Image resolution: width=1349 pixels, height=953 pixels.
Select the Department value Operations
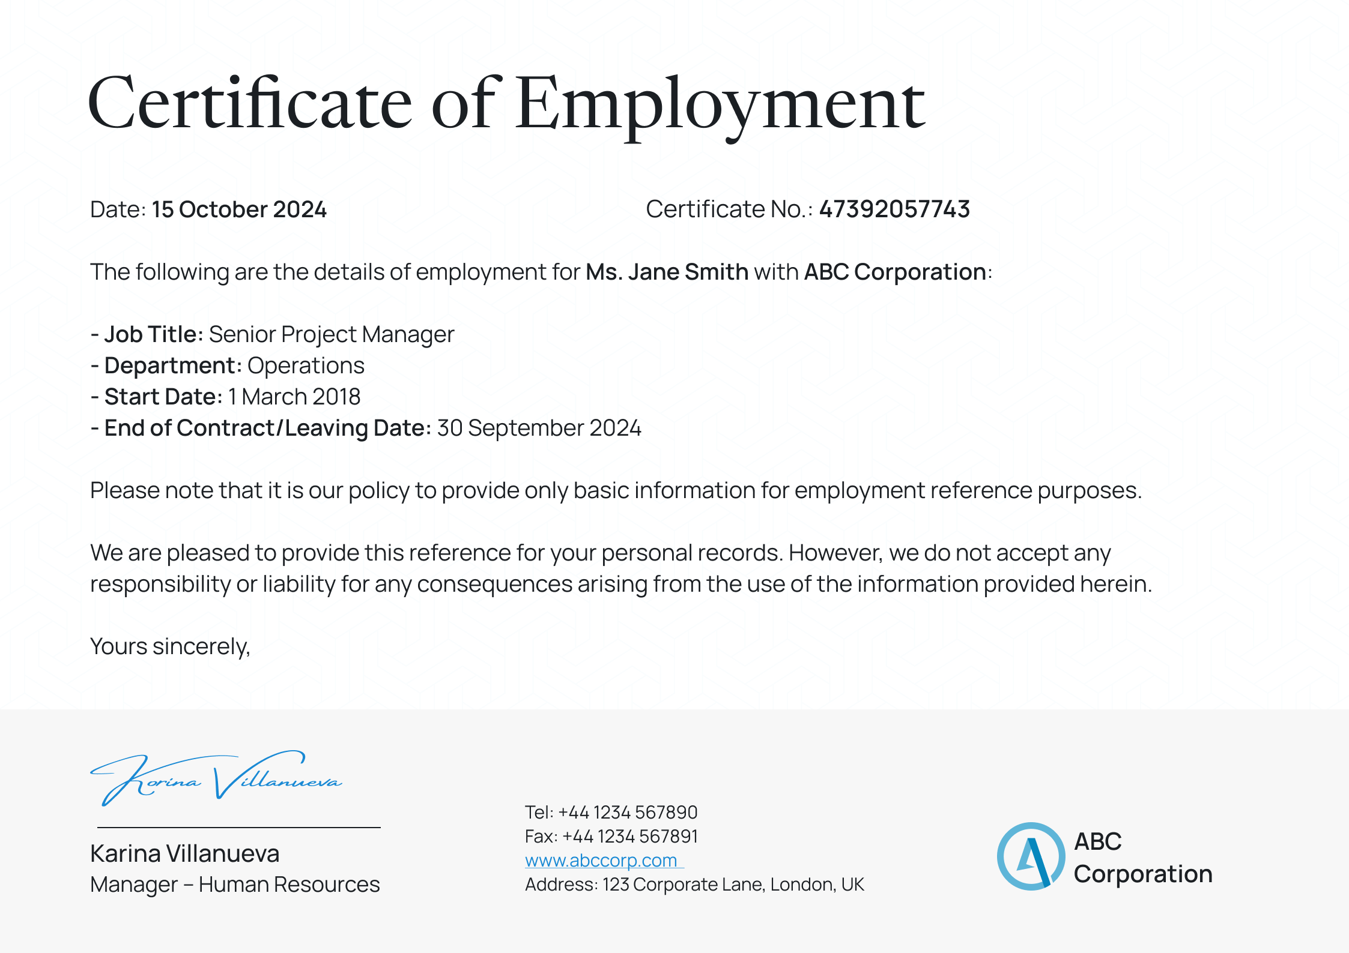tap(306, 366)
